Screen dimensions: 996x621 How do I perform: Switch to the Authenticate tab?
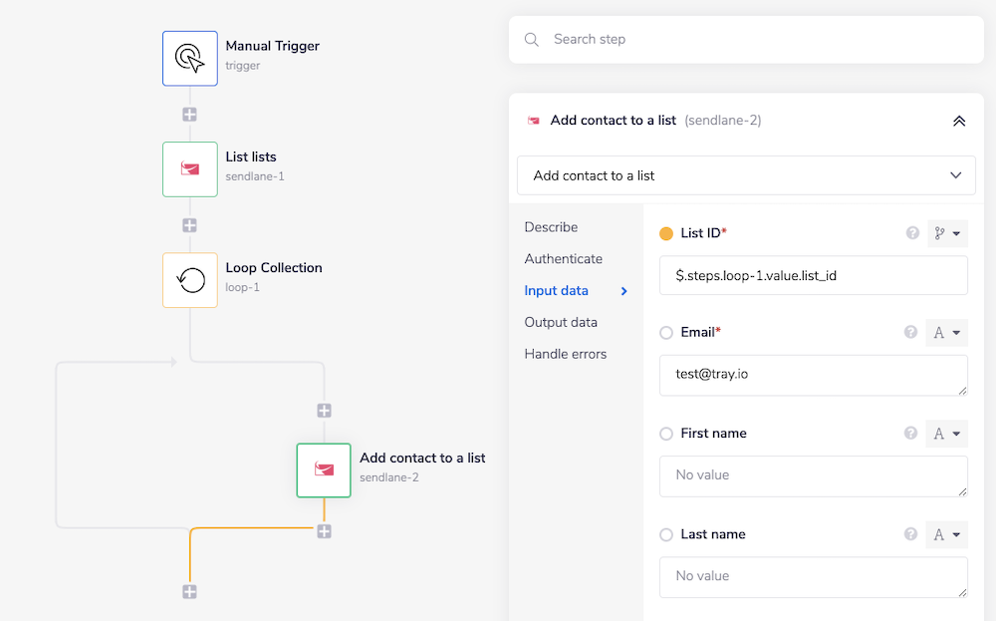pos(563,259)
